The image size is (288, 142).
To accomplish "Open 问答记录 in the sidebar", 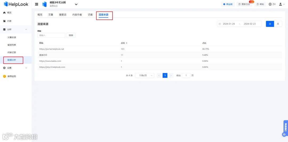I will [x=11, y=52].
